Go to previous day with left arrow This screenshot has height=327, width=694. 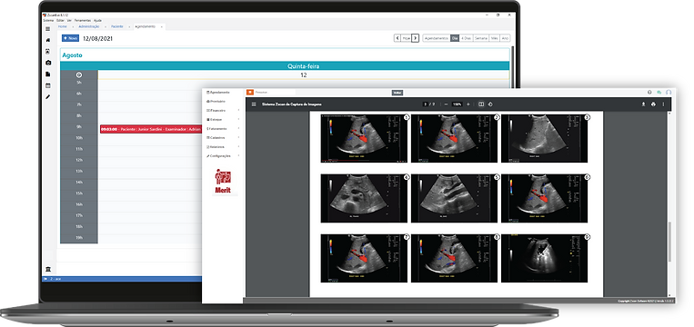click(x=397, y=38)
